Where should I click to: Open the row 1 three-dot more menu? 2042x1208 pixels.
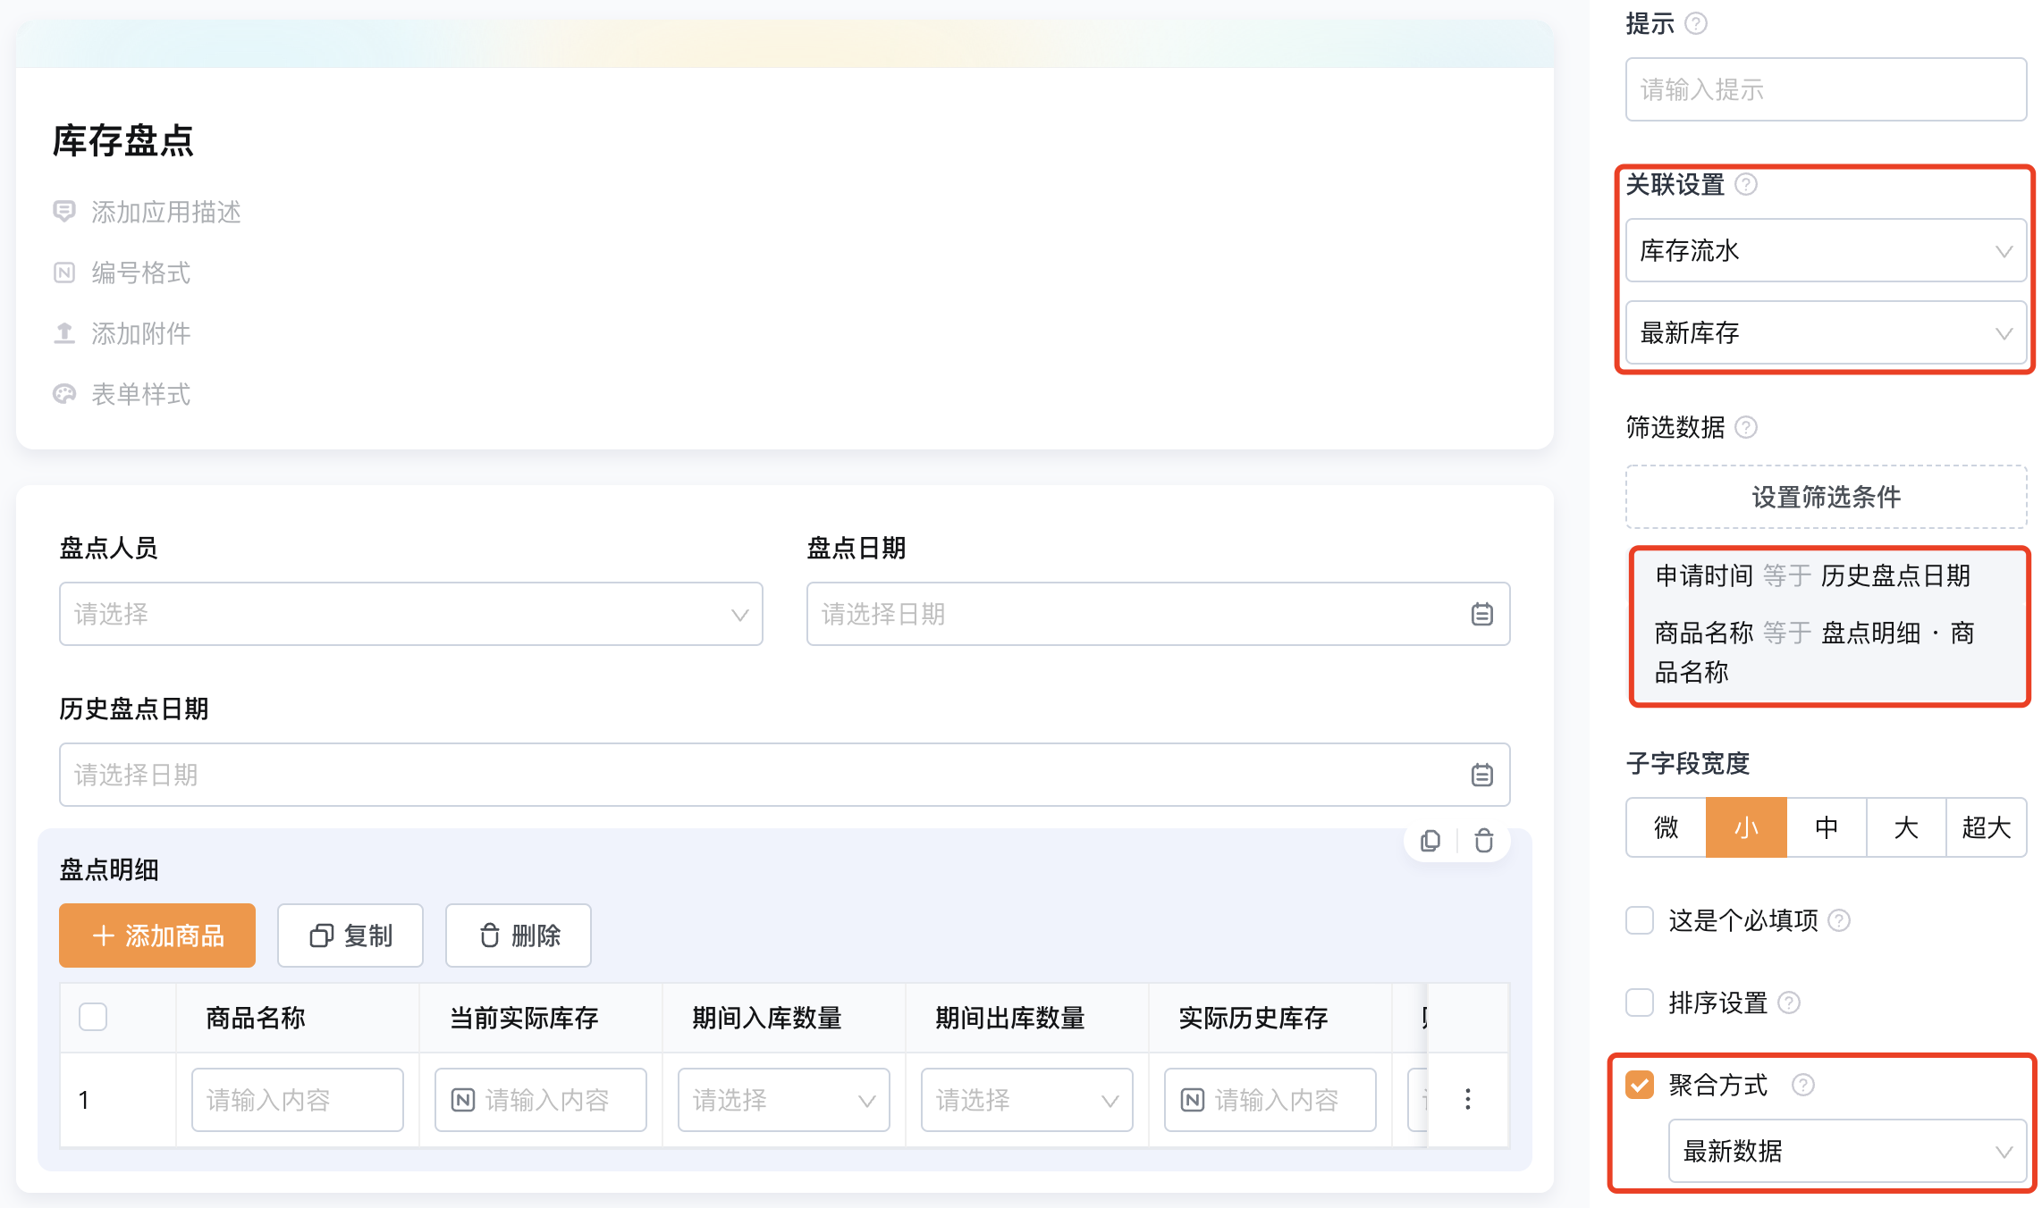[x=1468, y=1100]
